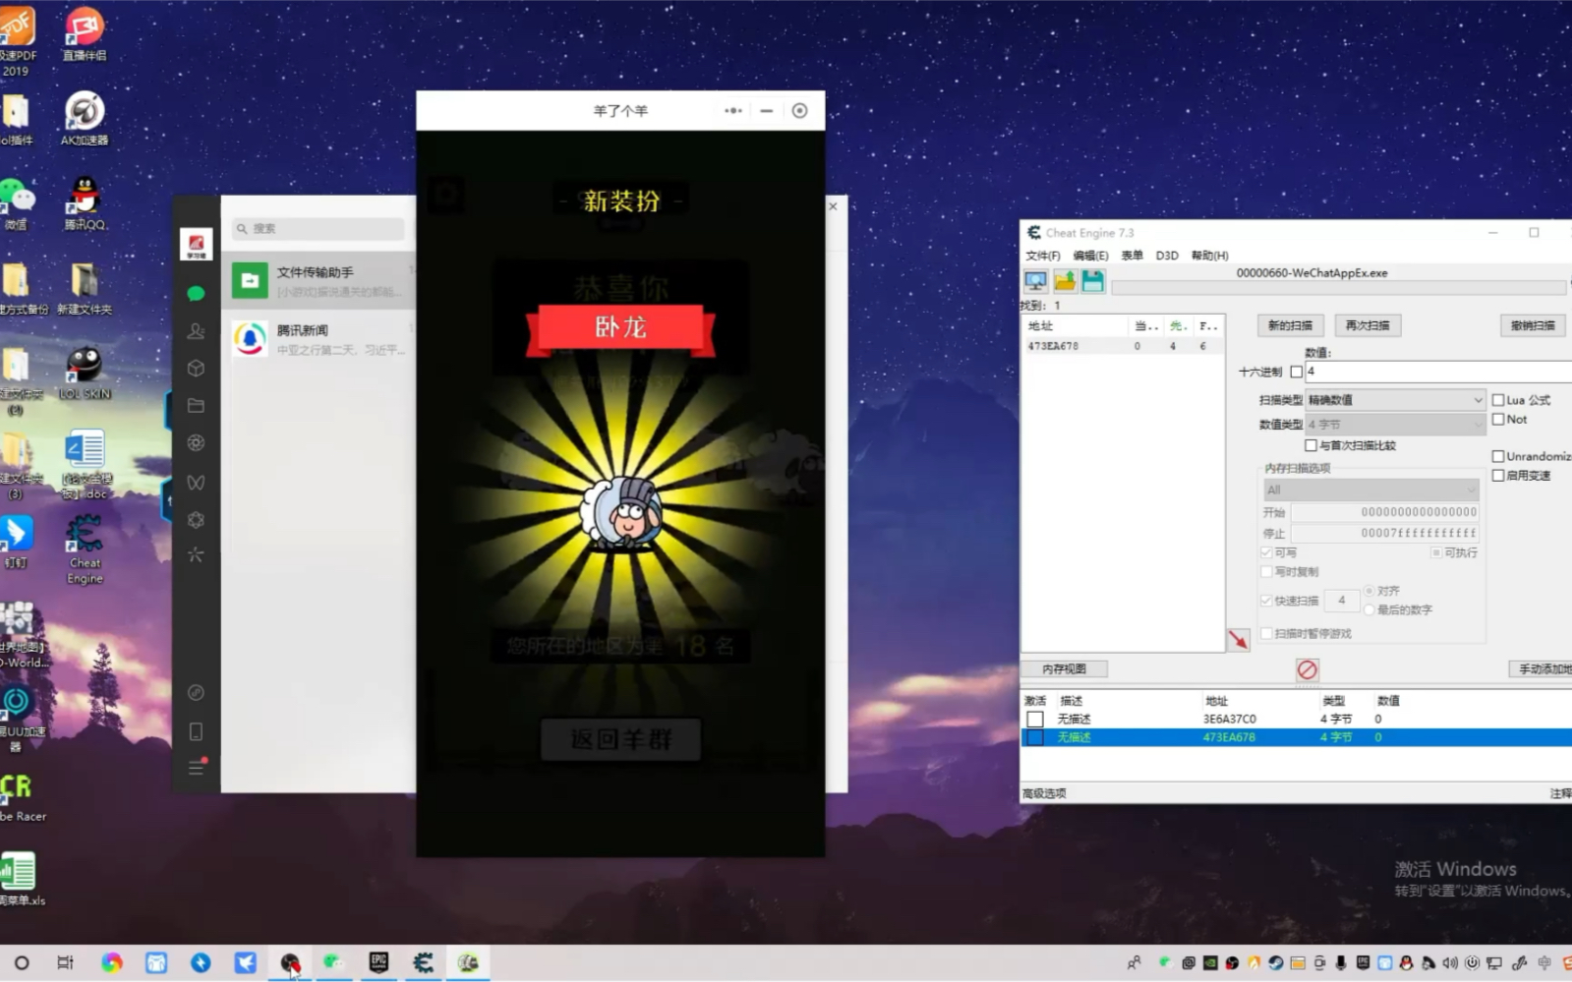Open WeChat files folder icon in sidebar
Viewport: 1572px width, 982px height.
pos(196,405)
